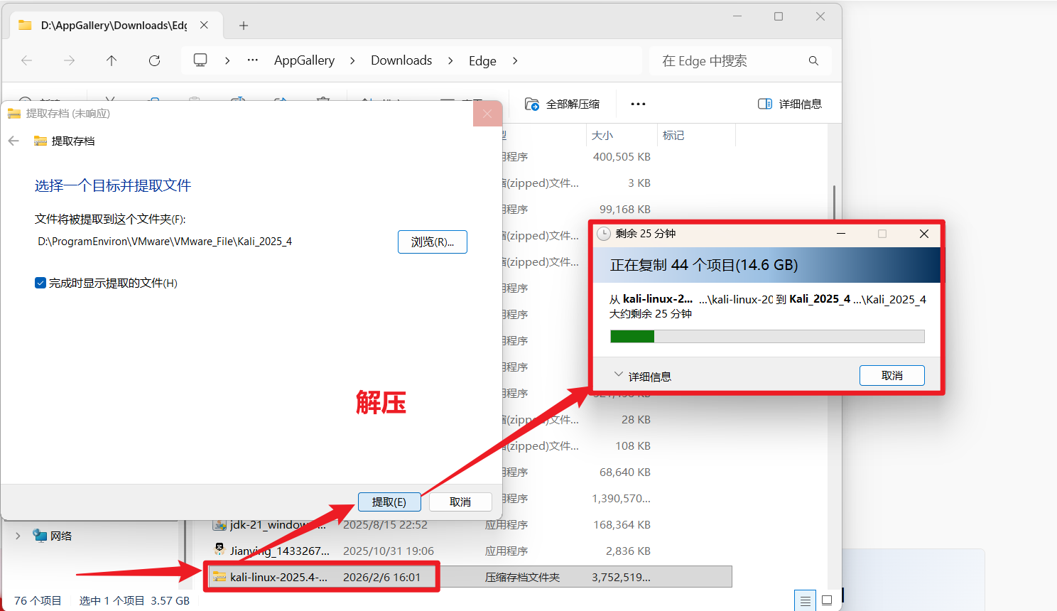The width and height of the screenshot is (1057, 611).
Task: Click the size value 2,836 KB
Action: 628,551
